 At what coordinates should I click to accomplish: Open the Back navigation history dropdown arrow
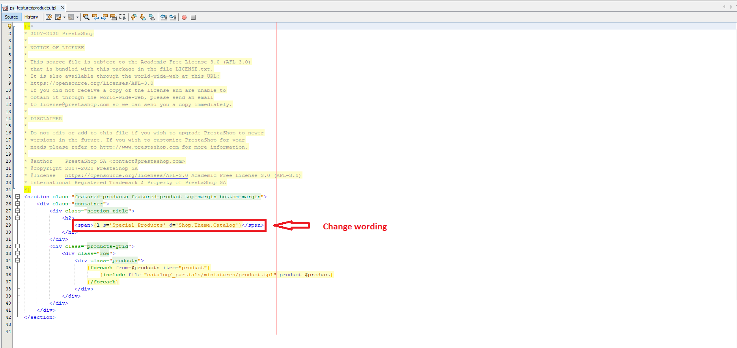pos(64,17)
